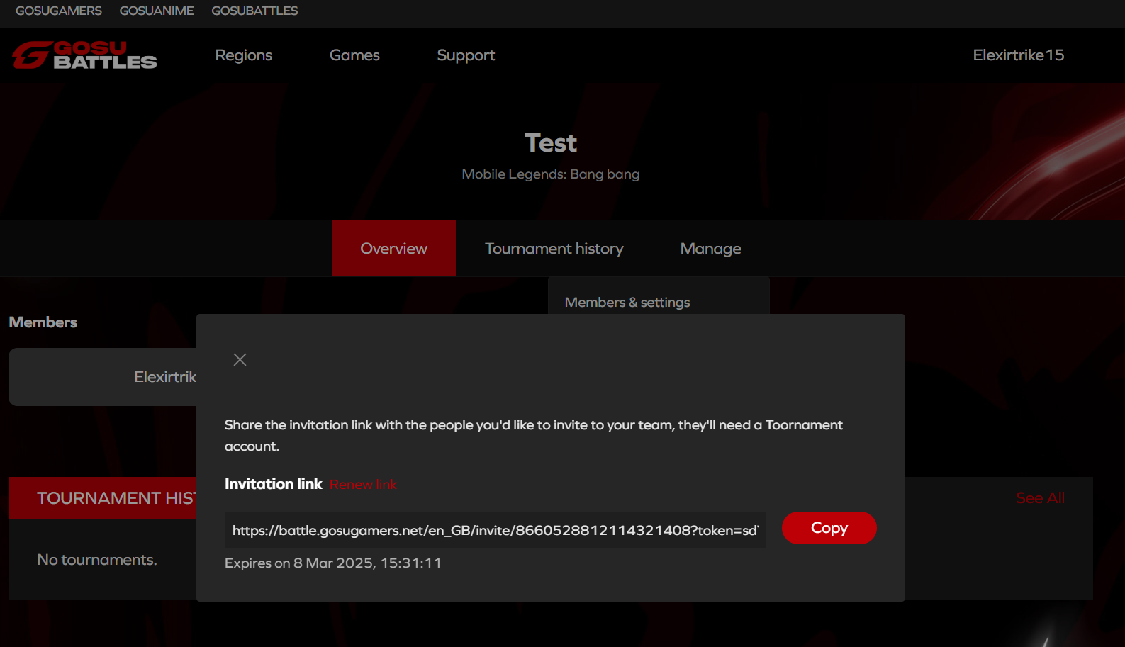Viewport: 1125px width, 647px height.
Task: Select the Elexirtrik member card
Action: click(103, 377)
